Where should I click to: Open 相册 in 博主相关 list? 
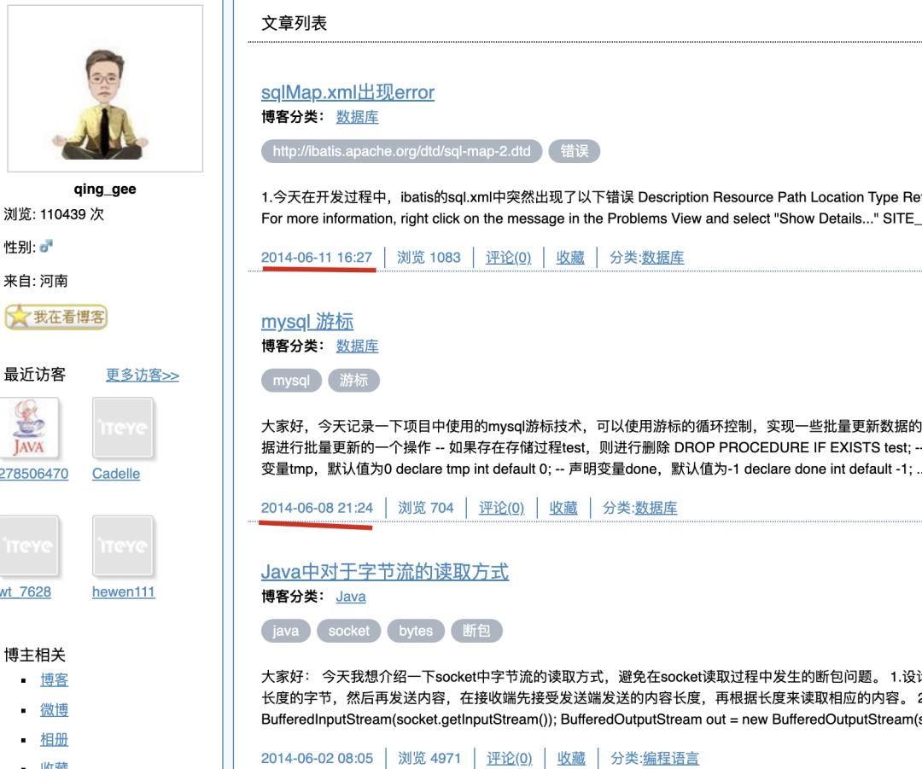[x=55, y=739]
